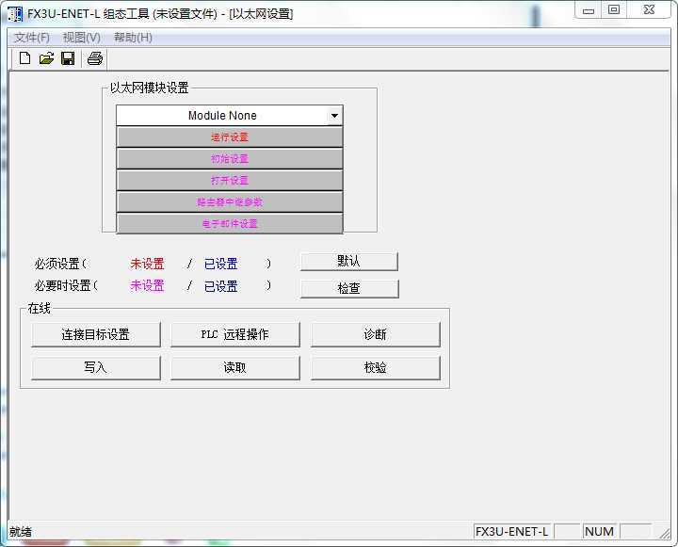Viewport: 678px width, 547px height.
Task: Click the 在线 group label
Action: 39,308
